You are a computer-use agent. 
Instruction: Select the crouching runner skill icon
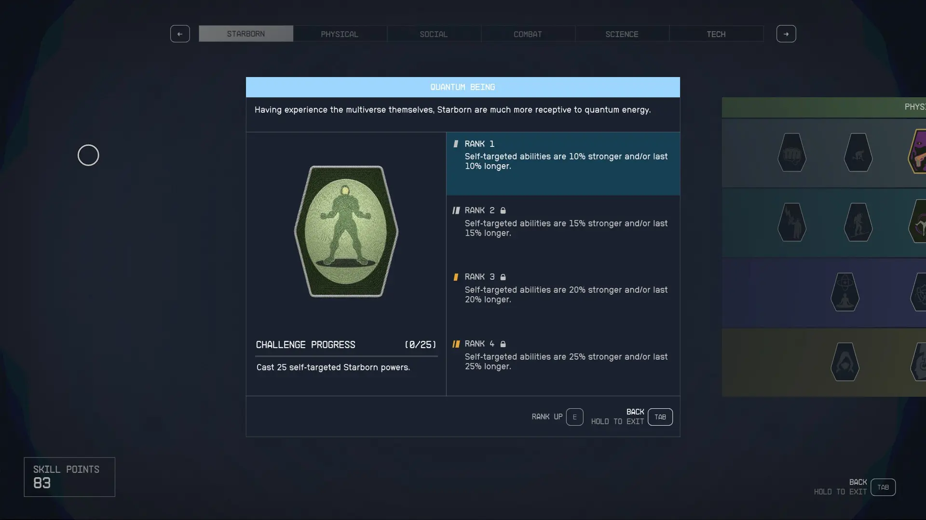[858, 153]
